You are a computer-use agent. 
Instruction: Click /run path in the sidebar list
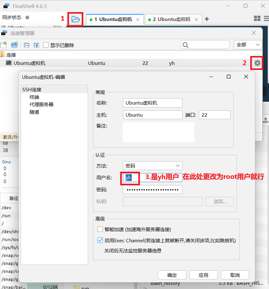pos(6,216)
